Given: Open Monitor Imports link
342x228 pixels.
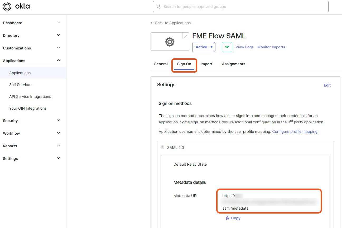Looking at the screenshot, I should pos(271,47).
